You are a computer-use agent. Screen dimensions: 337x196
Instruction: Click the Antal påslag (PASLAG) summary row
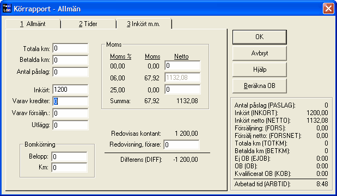coord(281,105)
